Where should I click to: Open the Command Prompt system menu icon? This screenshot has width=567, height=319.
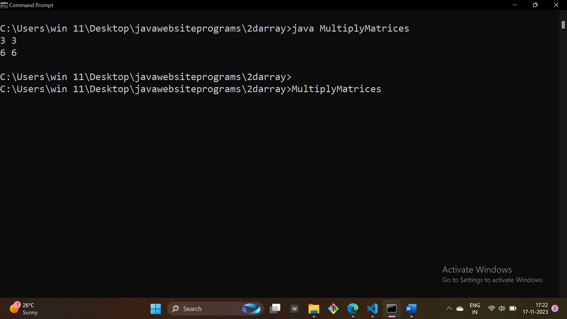pos(4,5)
